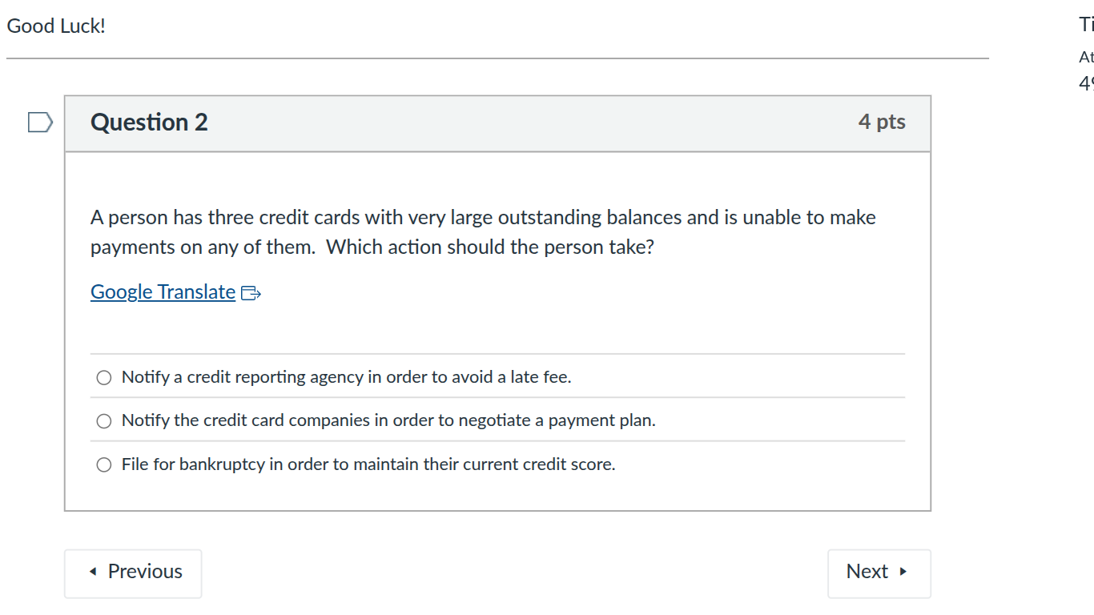Click the flag icon beside Question 2
The width and height of the screenshot is (1094, 615).
(x=39, y=121)
